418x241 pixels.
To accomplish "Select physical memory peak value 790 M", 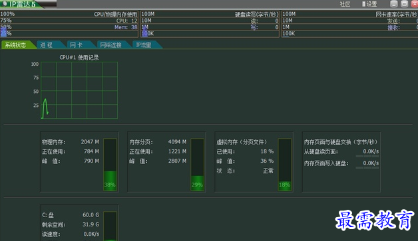I will 91,161.
